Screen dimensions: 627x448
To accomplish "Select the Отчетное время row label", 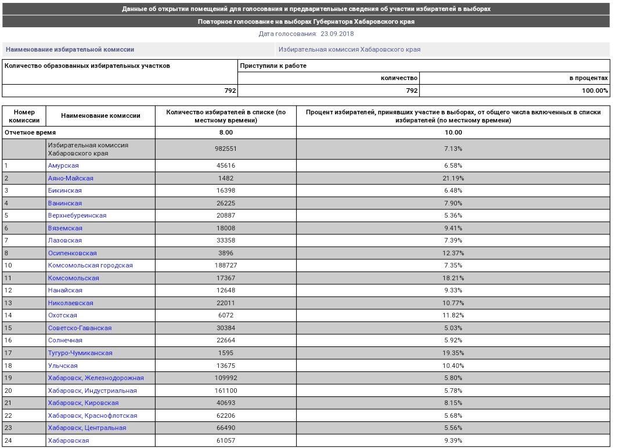I will pos(30,133).
